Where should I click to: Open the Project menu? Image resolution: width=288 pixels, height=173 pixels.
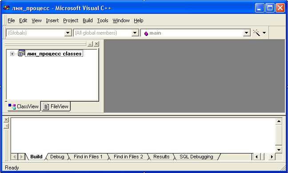(71, 20)
